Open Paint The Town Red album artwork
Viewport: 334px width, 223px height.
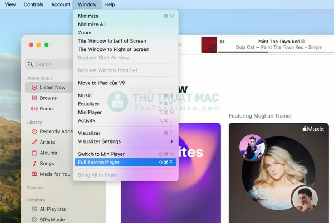(209, 44)
